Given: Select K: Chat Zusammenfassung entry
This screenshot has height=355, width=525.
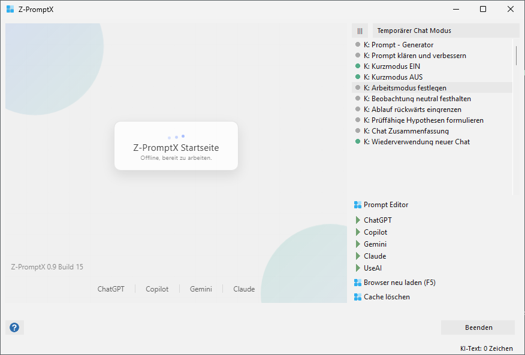Looking at the screenshot, I should 410,131.
